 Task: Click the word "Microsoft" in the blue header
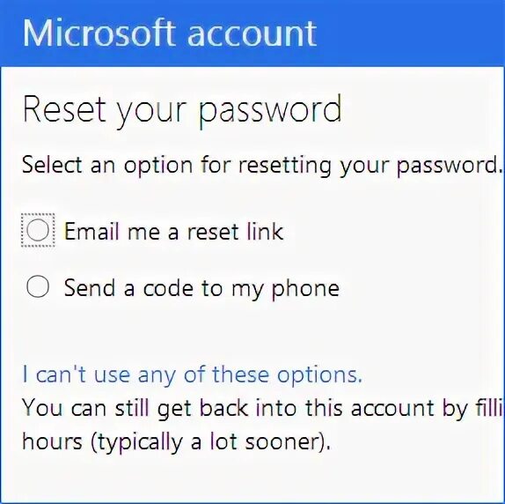click(99, 33)
